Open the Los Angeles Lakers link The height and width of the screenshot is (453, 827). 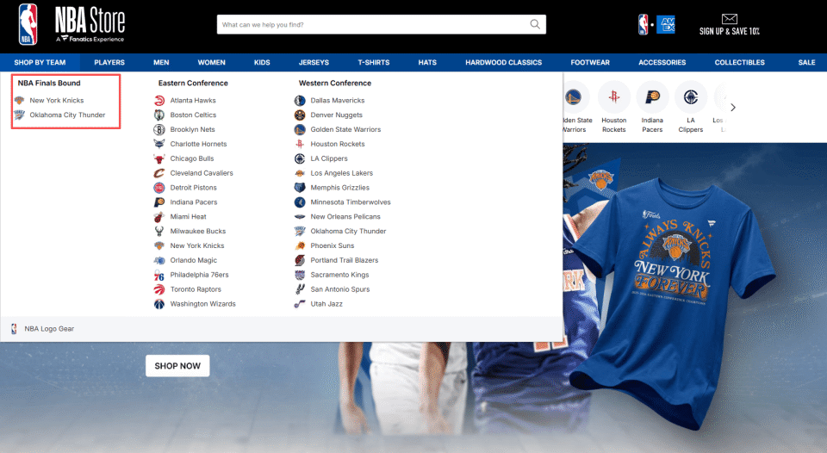(x=342, y=173)
